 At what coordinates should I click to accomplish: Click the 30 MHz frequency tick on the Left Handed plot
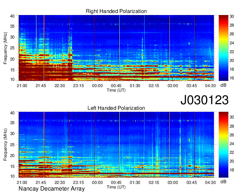click(12, 134)
